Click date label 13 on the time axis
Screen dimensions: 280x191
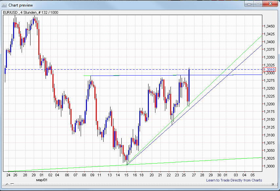click(x=110, y=175)
